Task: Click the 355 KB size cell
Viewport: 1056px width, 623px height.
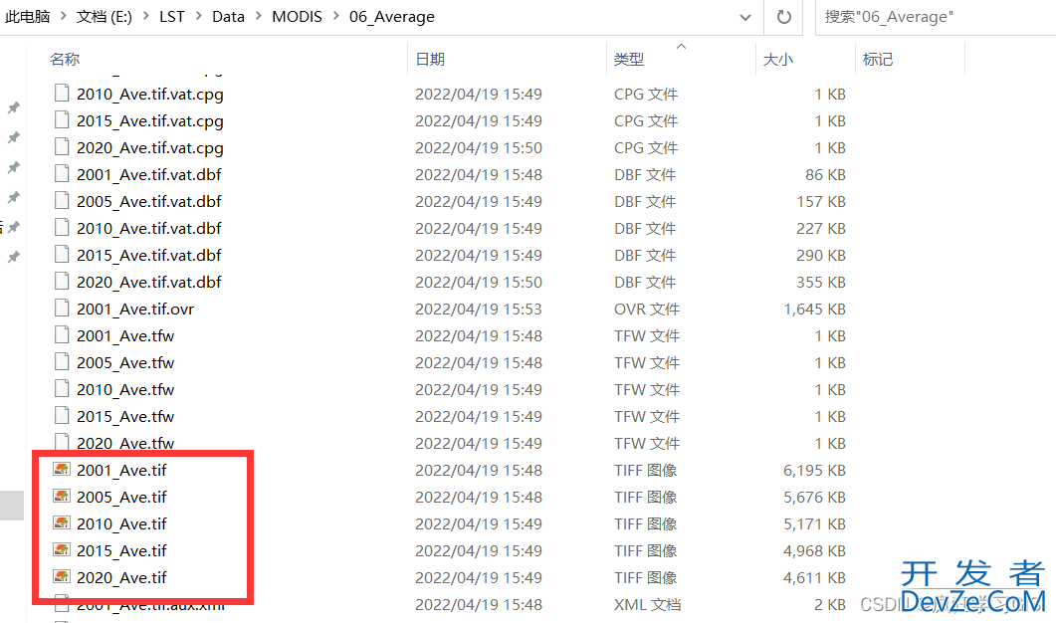Action: pyautogui.click(x=821, y=283)
